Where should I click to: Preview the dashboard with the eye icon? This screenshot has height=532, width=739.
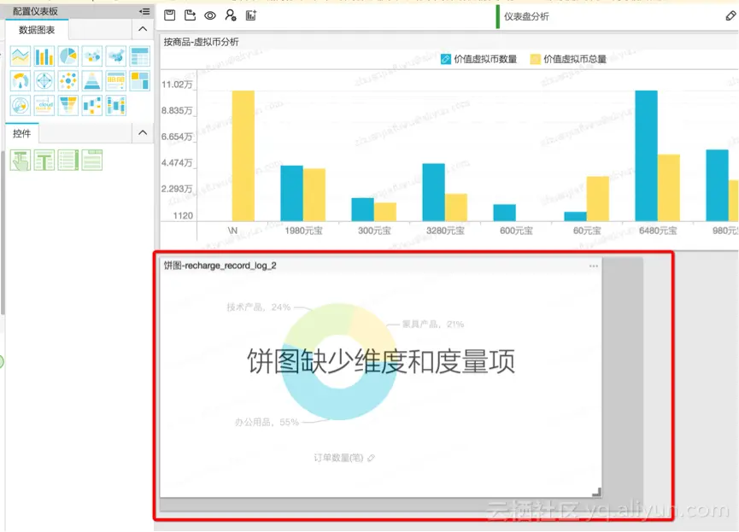tap(210, 15)
